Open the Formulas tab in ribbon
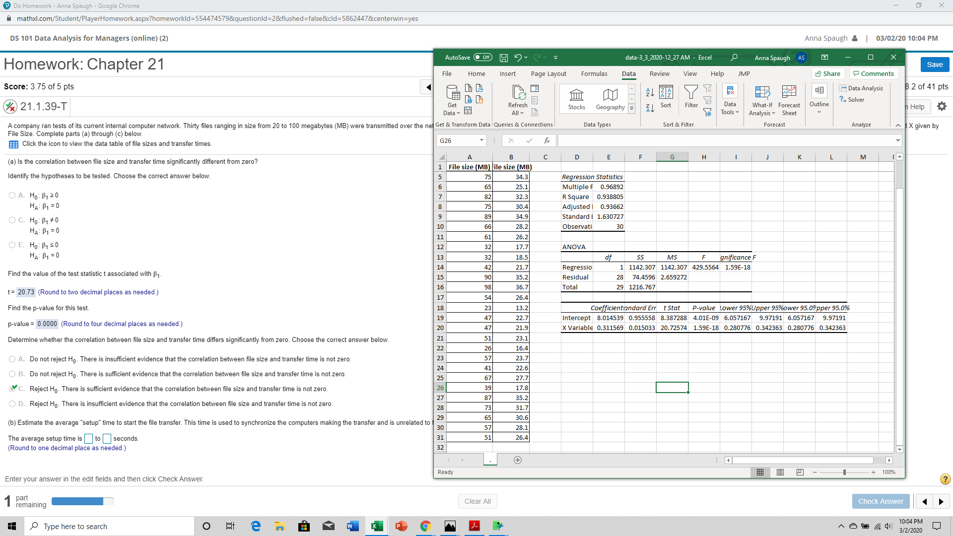 click(x=594, y=73)
